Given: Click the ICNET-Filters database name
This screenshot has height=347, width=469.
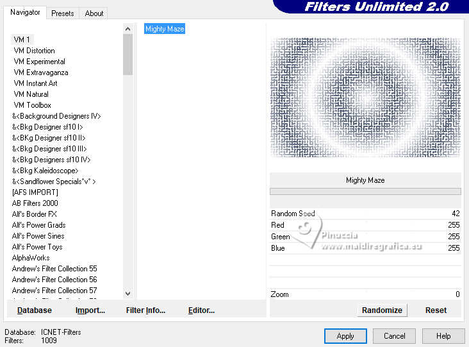Looking at the screenshot, I should pyautogui.click(x=61, y=332).
